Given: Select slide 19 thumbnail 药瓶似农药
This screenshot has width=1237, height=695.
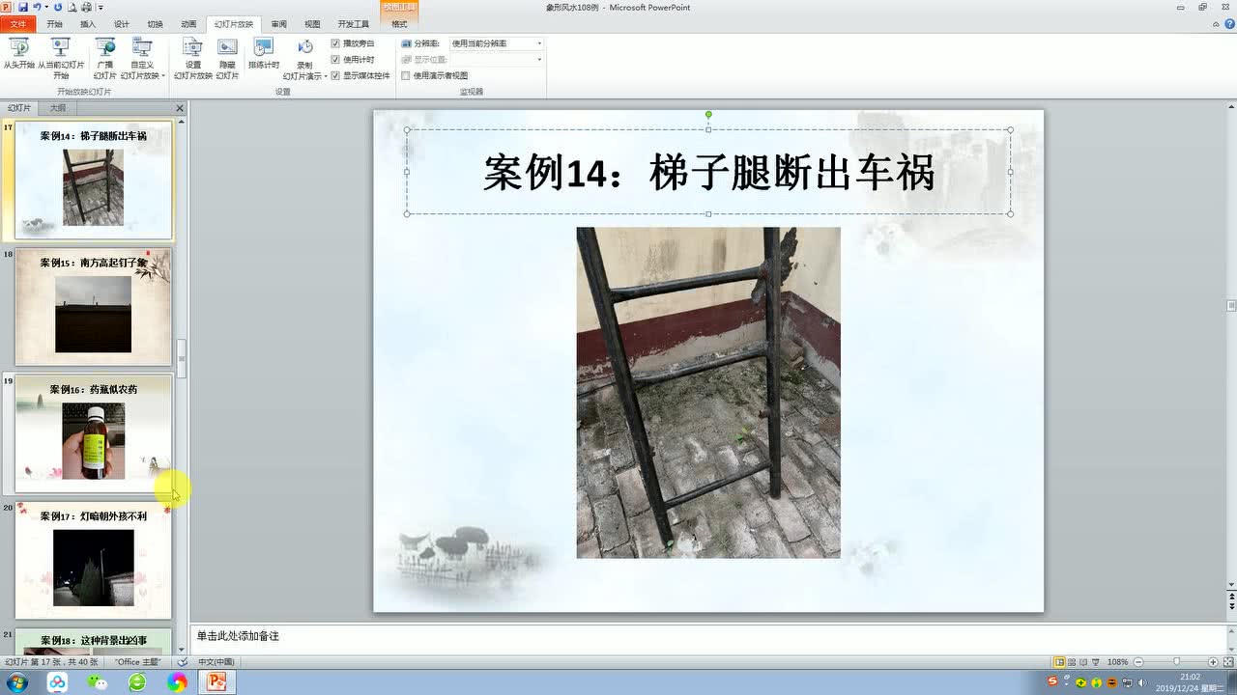Looking at the screenshot, I should 94,433.
